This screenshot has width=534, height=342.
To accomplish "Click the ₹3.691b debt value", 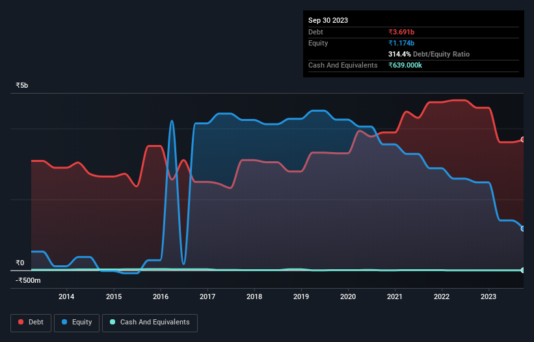I will (401, 32).
